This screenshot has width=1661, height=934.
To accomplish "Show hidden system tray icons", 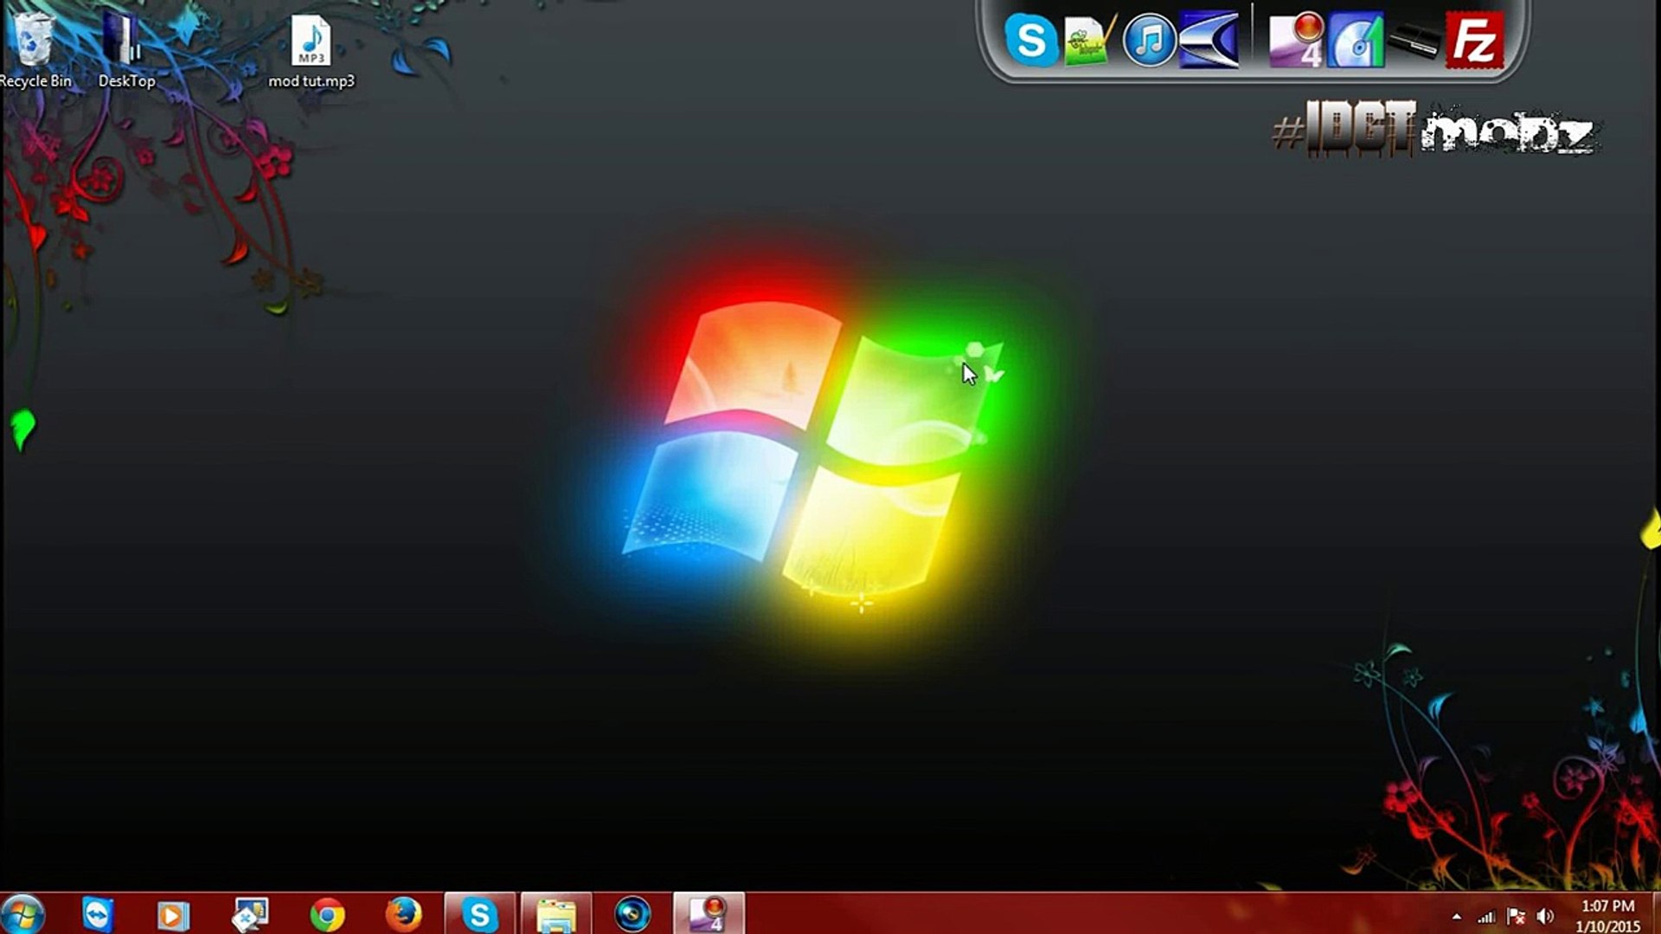I will [x=1457, y=917].
